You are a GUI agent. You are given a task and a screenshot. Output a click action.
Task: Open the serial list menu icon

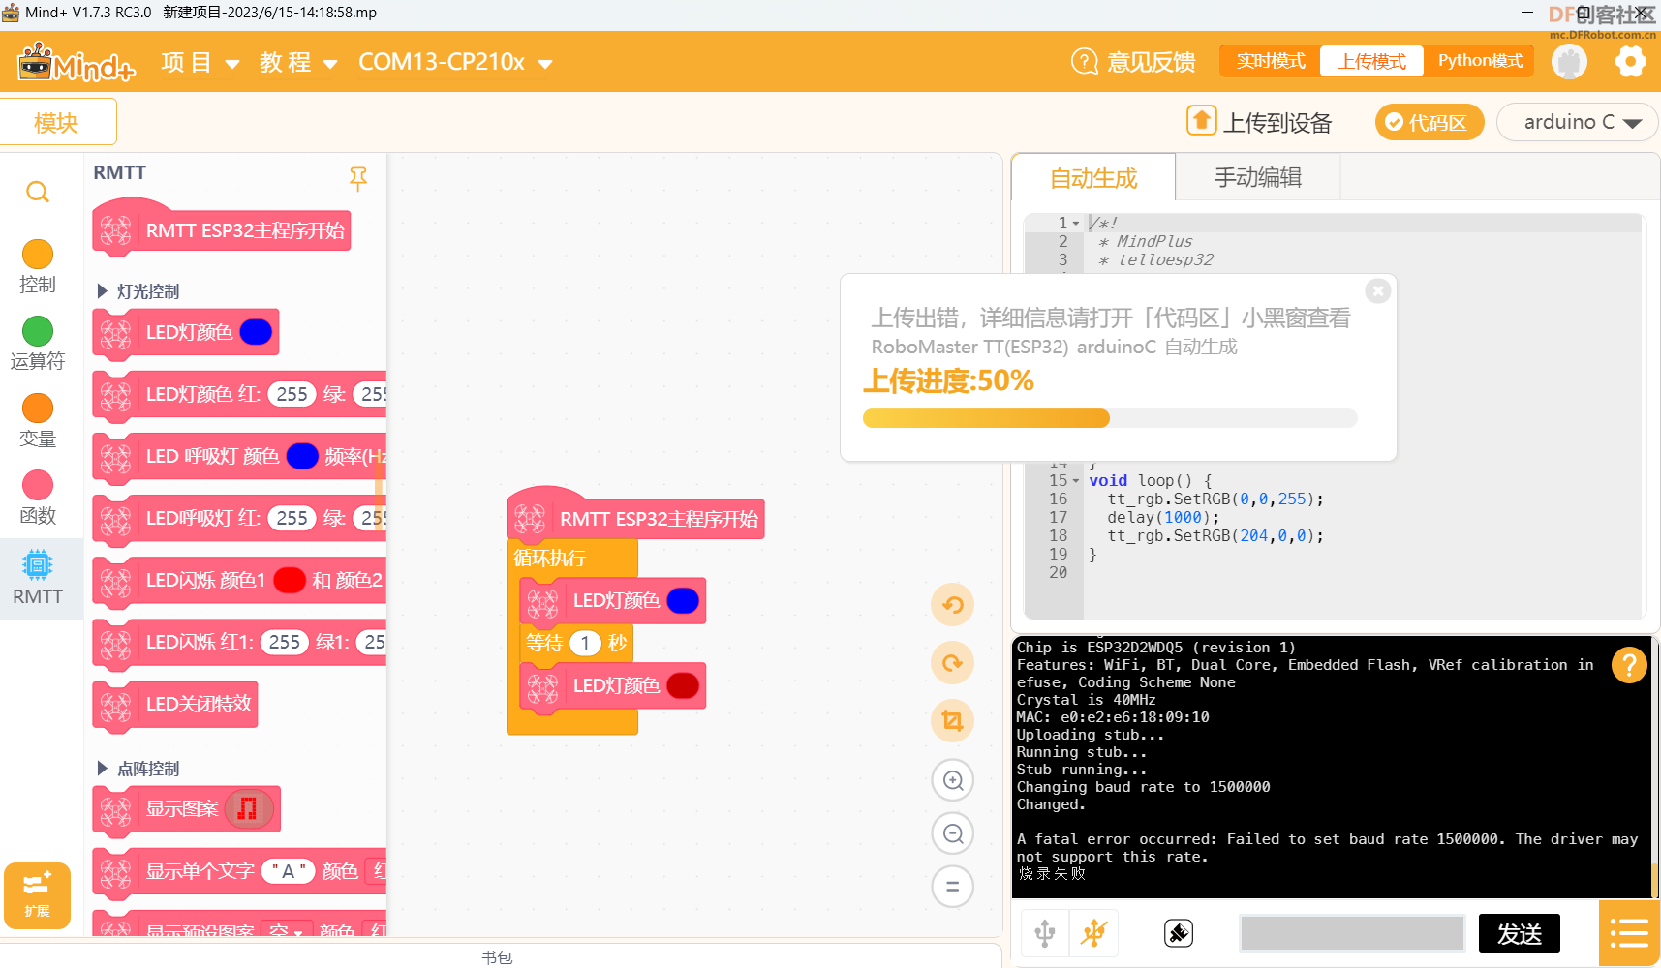tap(1629, 933)
